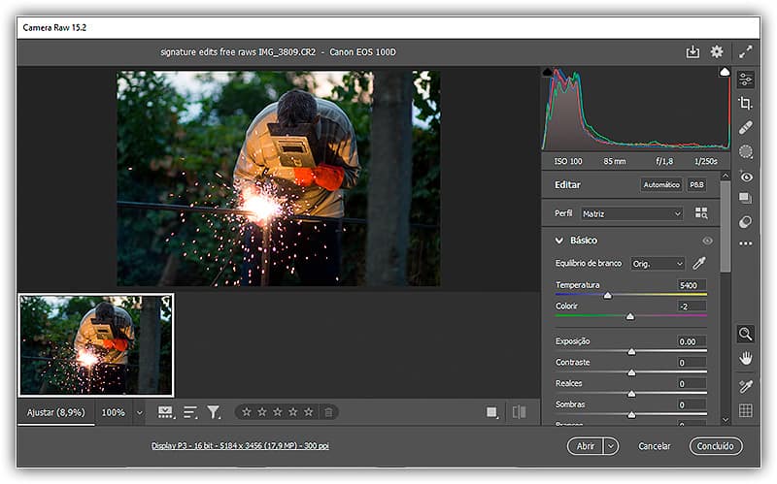Pick white balance eyedropper tool

pyautogui.click(x=698, y=263)
